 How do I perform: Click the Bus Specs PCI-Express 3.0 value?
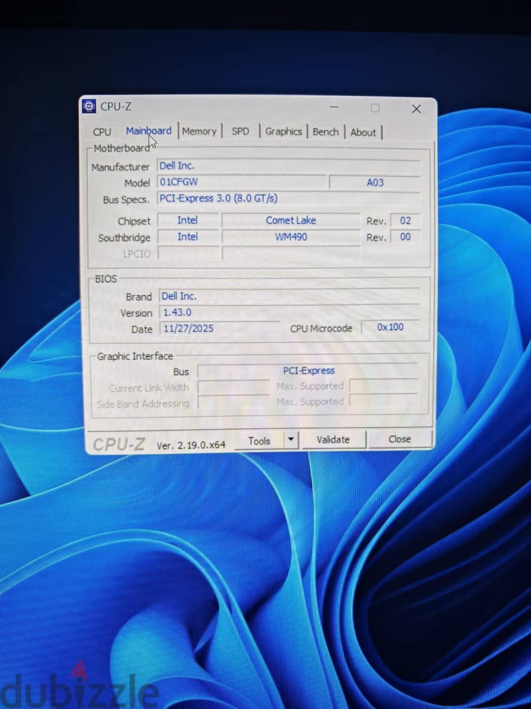pos(288,198)
